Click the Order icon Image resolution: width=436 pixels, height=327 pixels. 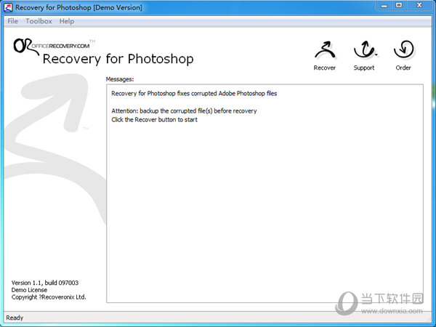(404, 49)
